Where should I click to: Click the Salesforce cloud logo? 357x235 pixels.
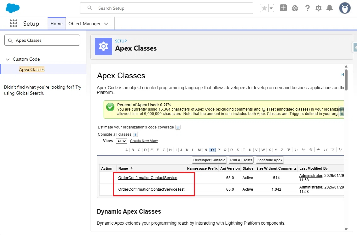click(13, 8)
